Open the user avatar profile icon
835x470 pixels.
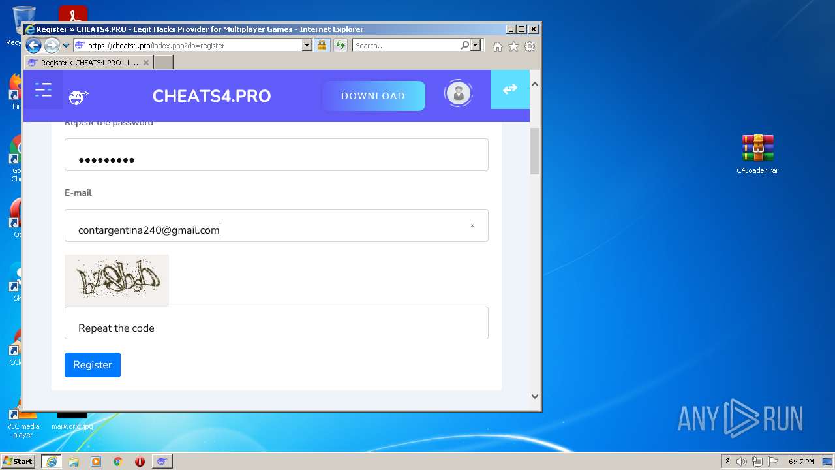pos(458,93)
